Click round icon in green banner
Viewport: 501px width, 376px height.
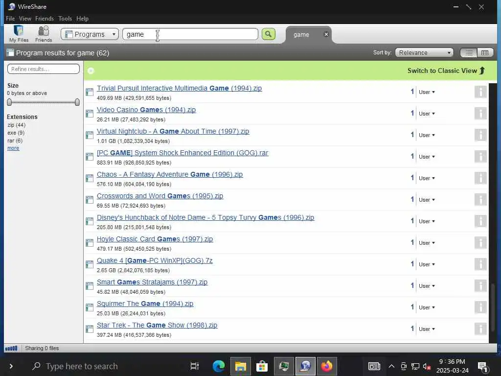click(x=91, y=70)
